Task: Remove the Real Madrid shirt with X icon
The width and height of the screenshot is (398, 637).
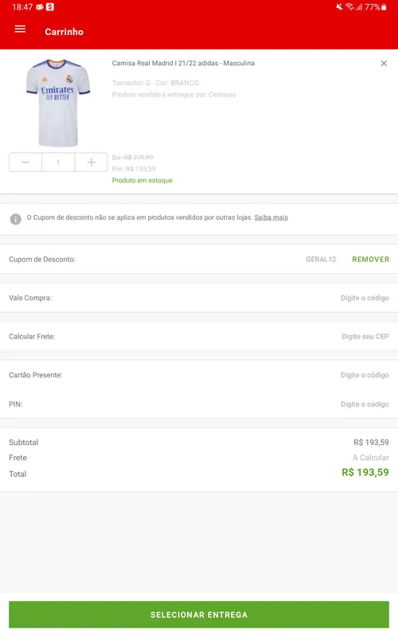Action: (x=384, y=64)
